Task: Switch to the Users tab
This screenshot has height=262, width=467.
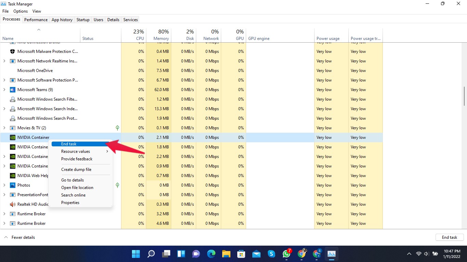Action: click(x=98, y=20)
